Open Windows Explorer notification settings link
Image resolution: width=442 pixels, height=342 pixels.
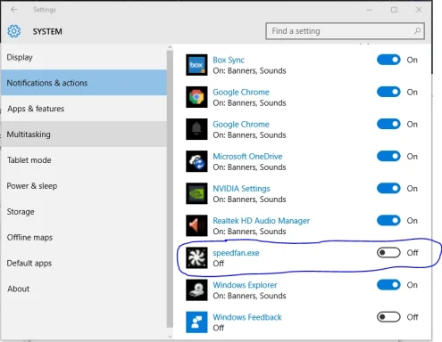click(245, 285)
